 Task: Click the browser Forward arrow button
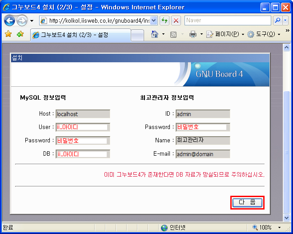22,20
